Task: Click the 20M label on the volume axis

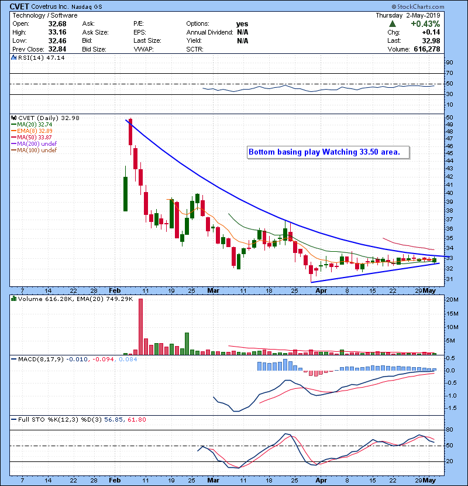Action: (452, 300)
